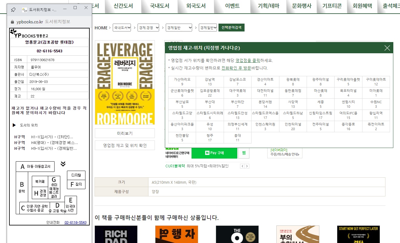Select the 인천터미널 branch cell

293,126
